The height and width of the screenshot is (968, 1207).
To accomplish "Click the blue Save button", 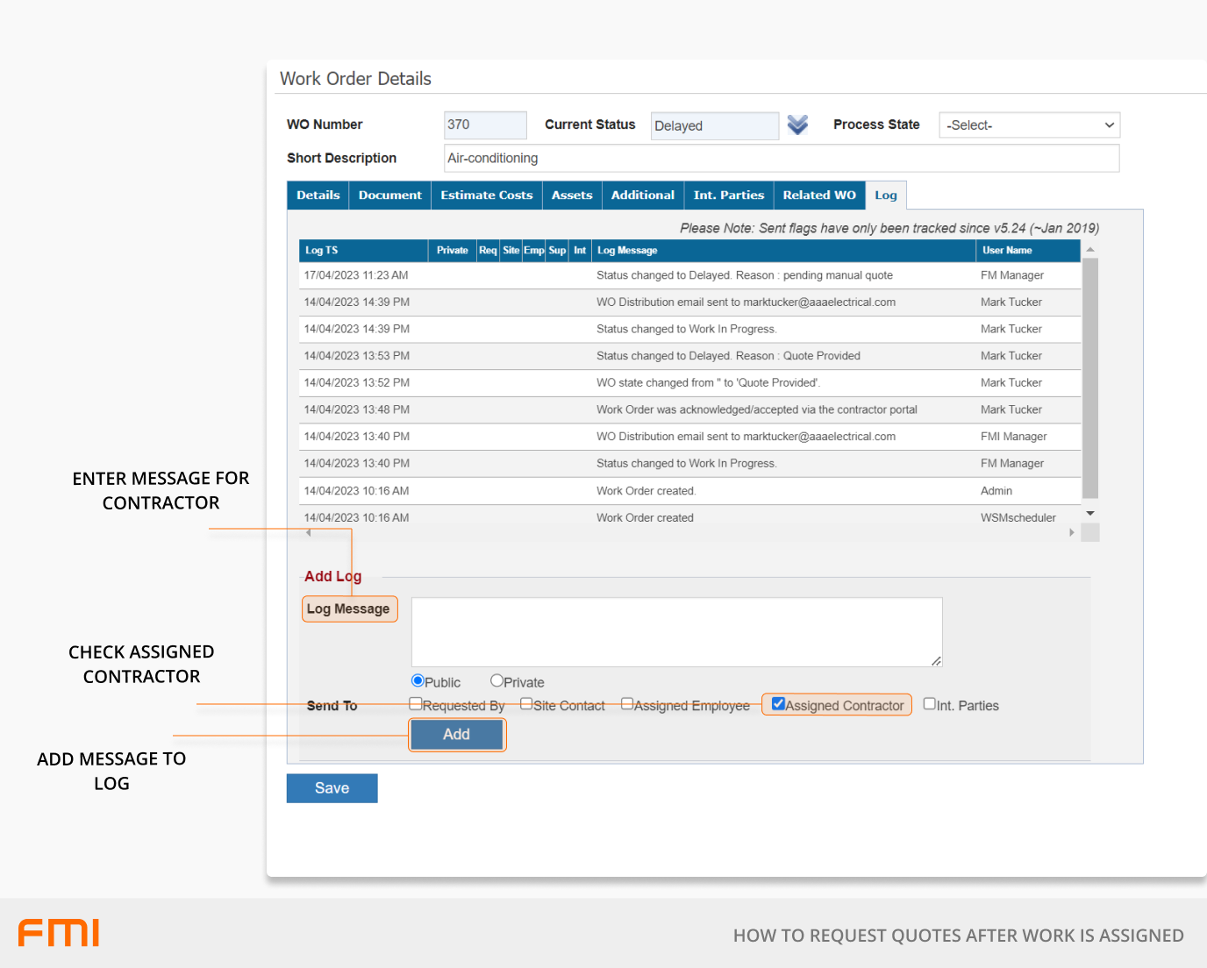I will [x=332, y=788].
